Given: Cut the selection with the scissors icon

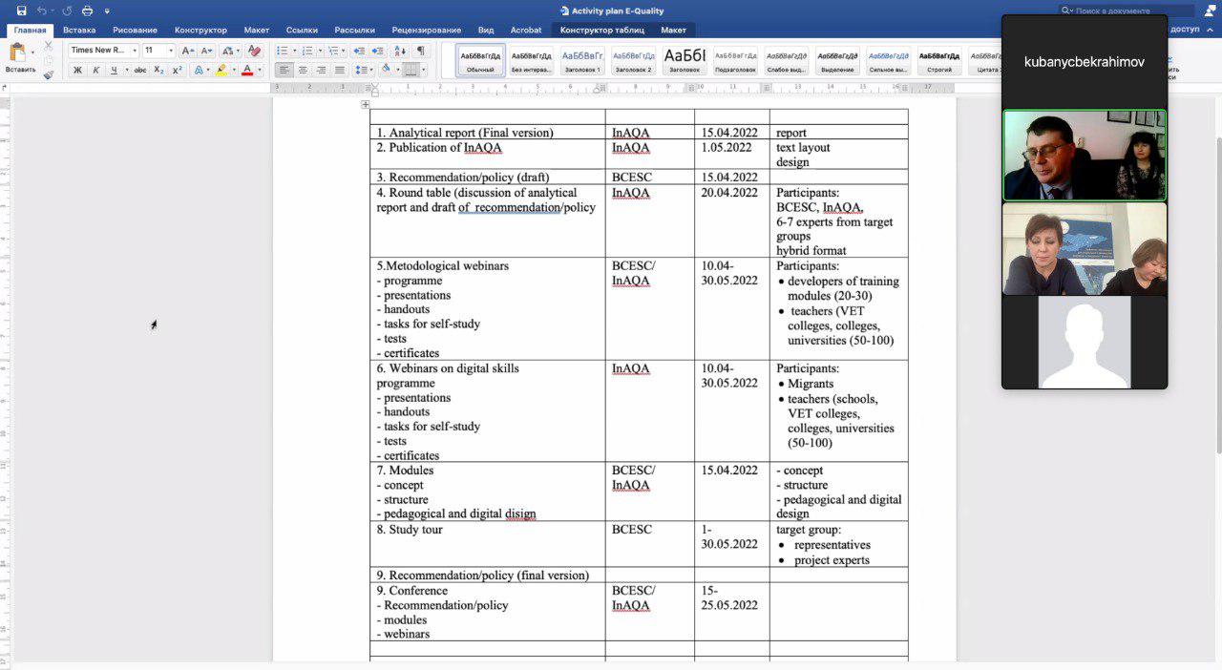Looking at the screenshot, I should tap(49, 46).
